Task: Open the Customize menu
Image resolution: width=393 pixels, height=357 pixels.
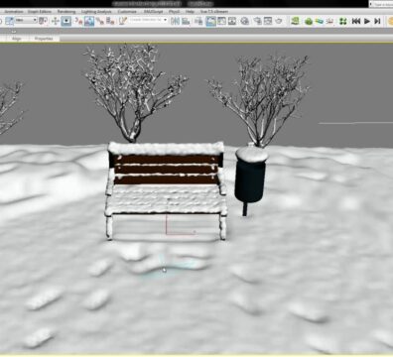Action: pyautogui.click(x=127, y=12)
